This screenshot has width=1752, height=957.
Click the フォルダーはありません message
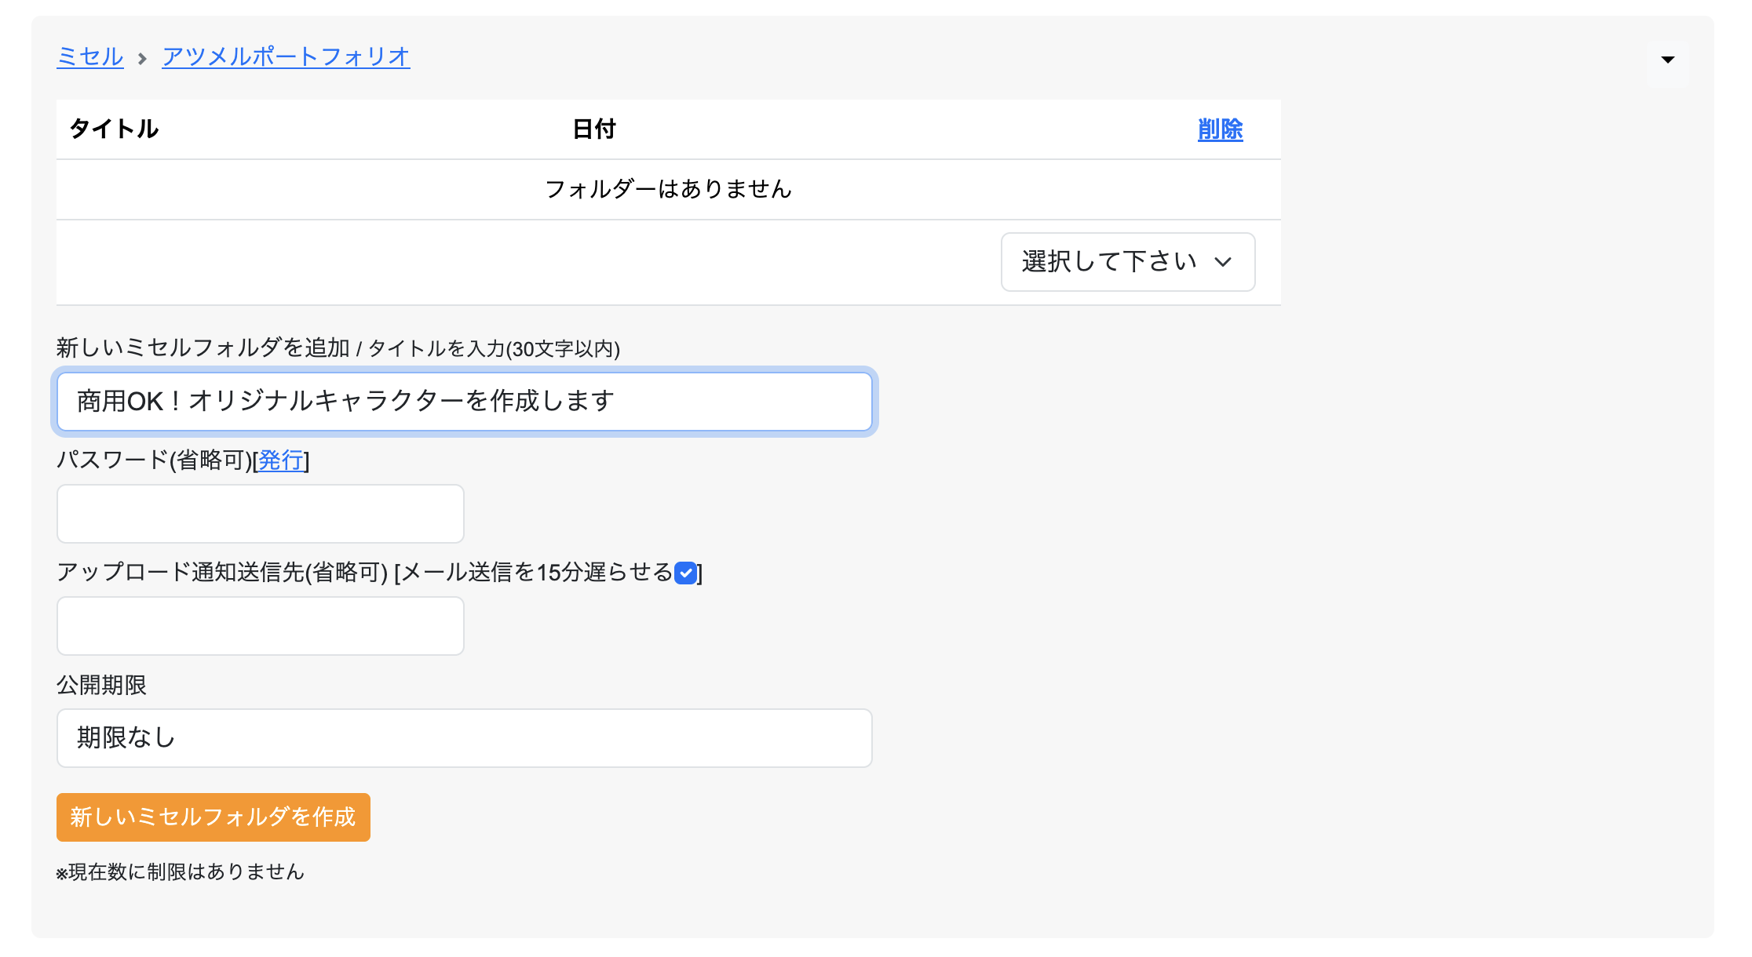coord(669,189)
